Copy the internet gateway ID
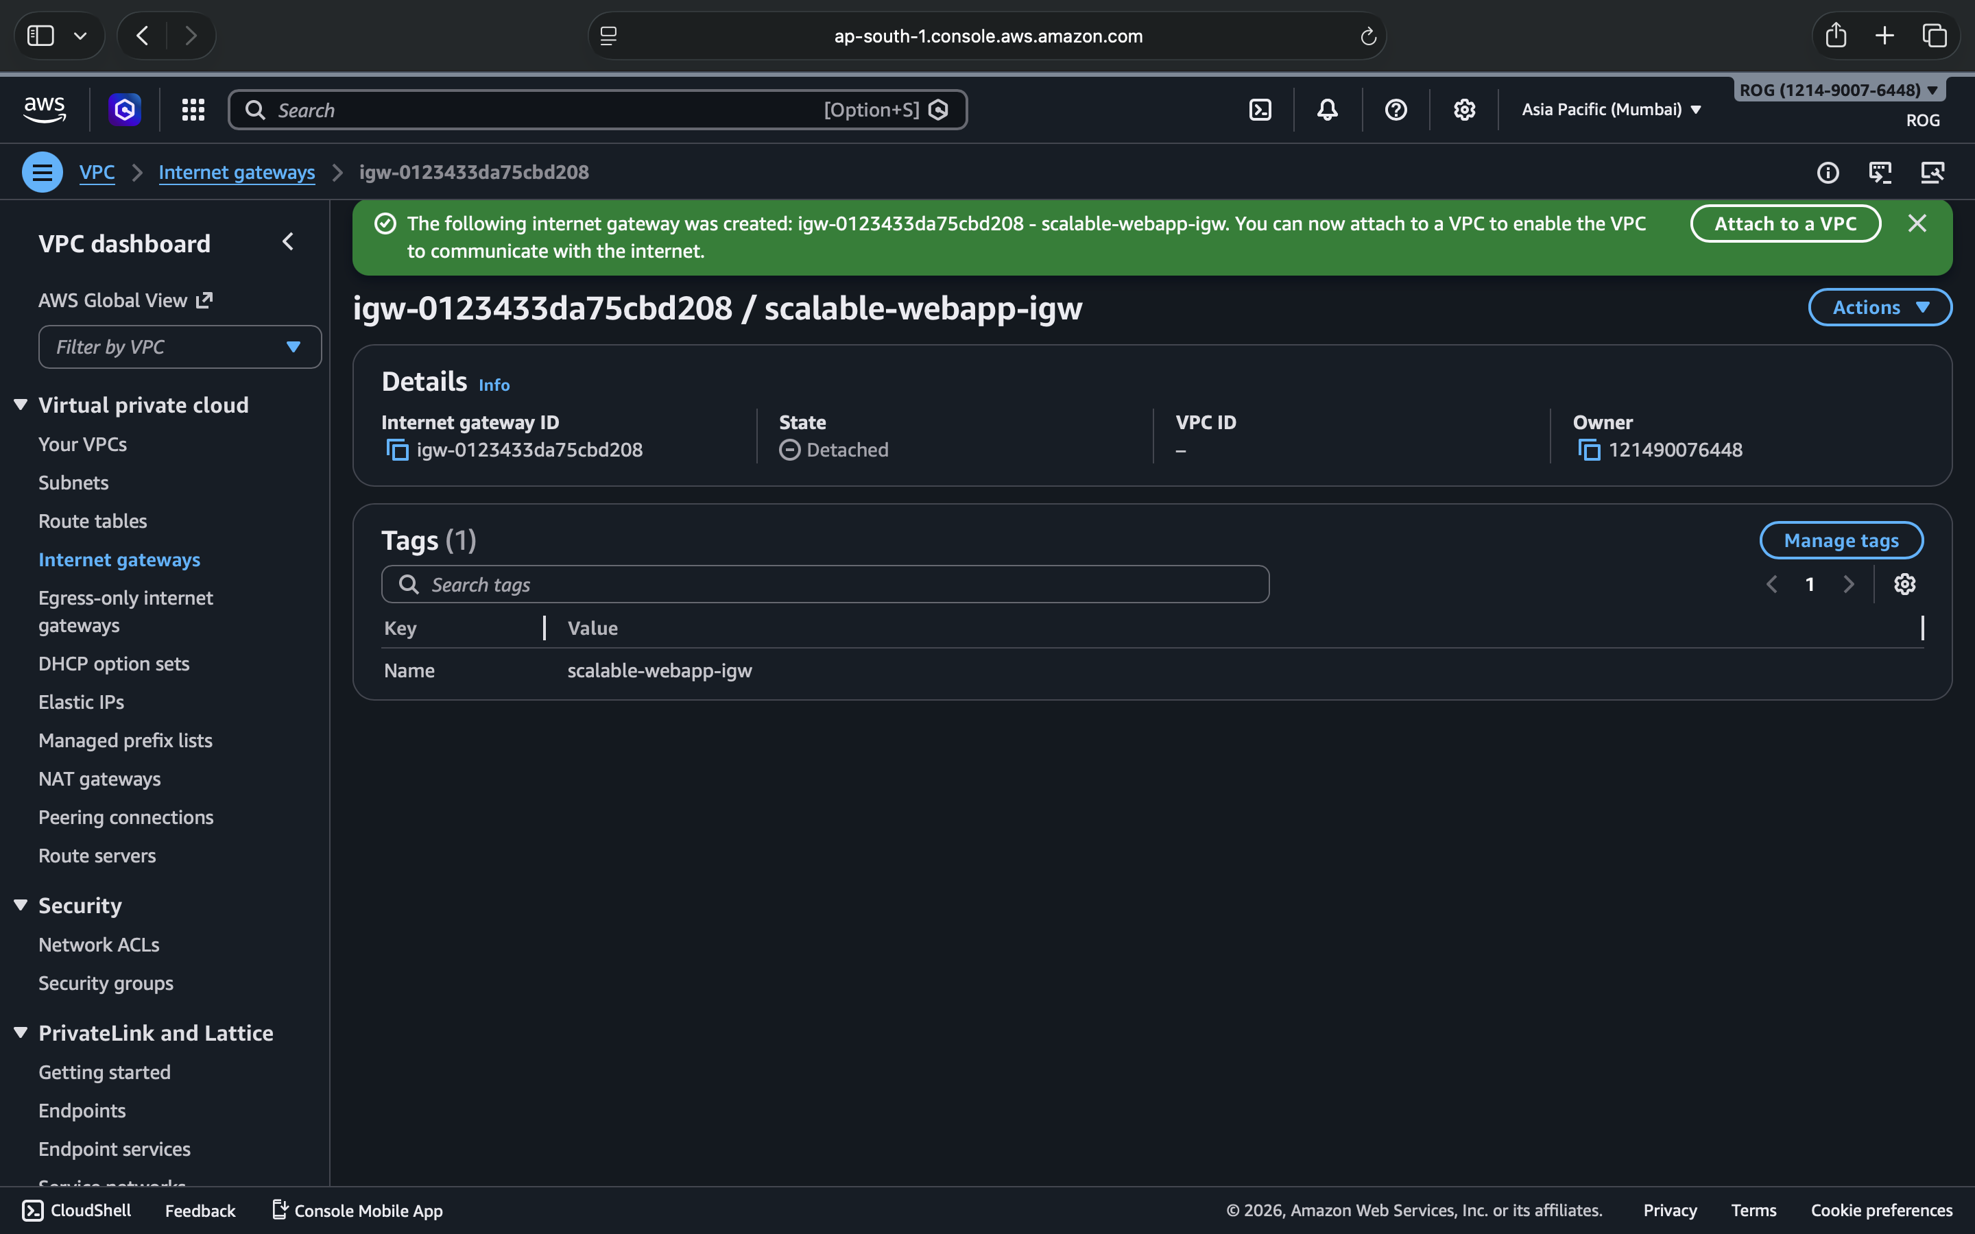Image resolution: width=1975 pixels, height=1234 pixels. tap(398, 450)
